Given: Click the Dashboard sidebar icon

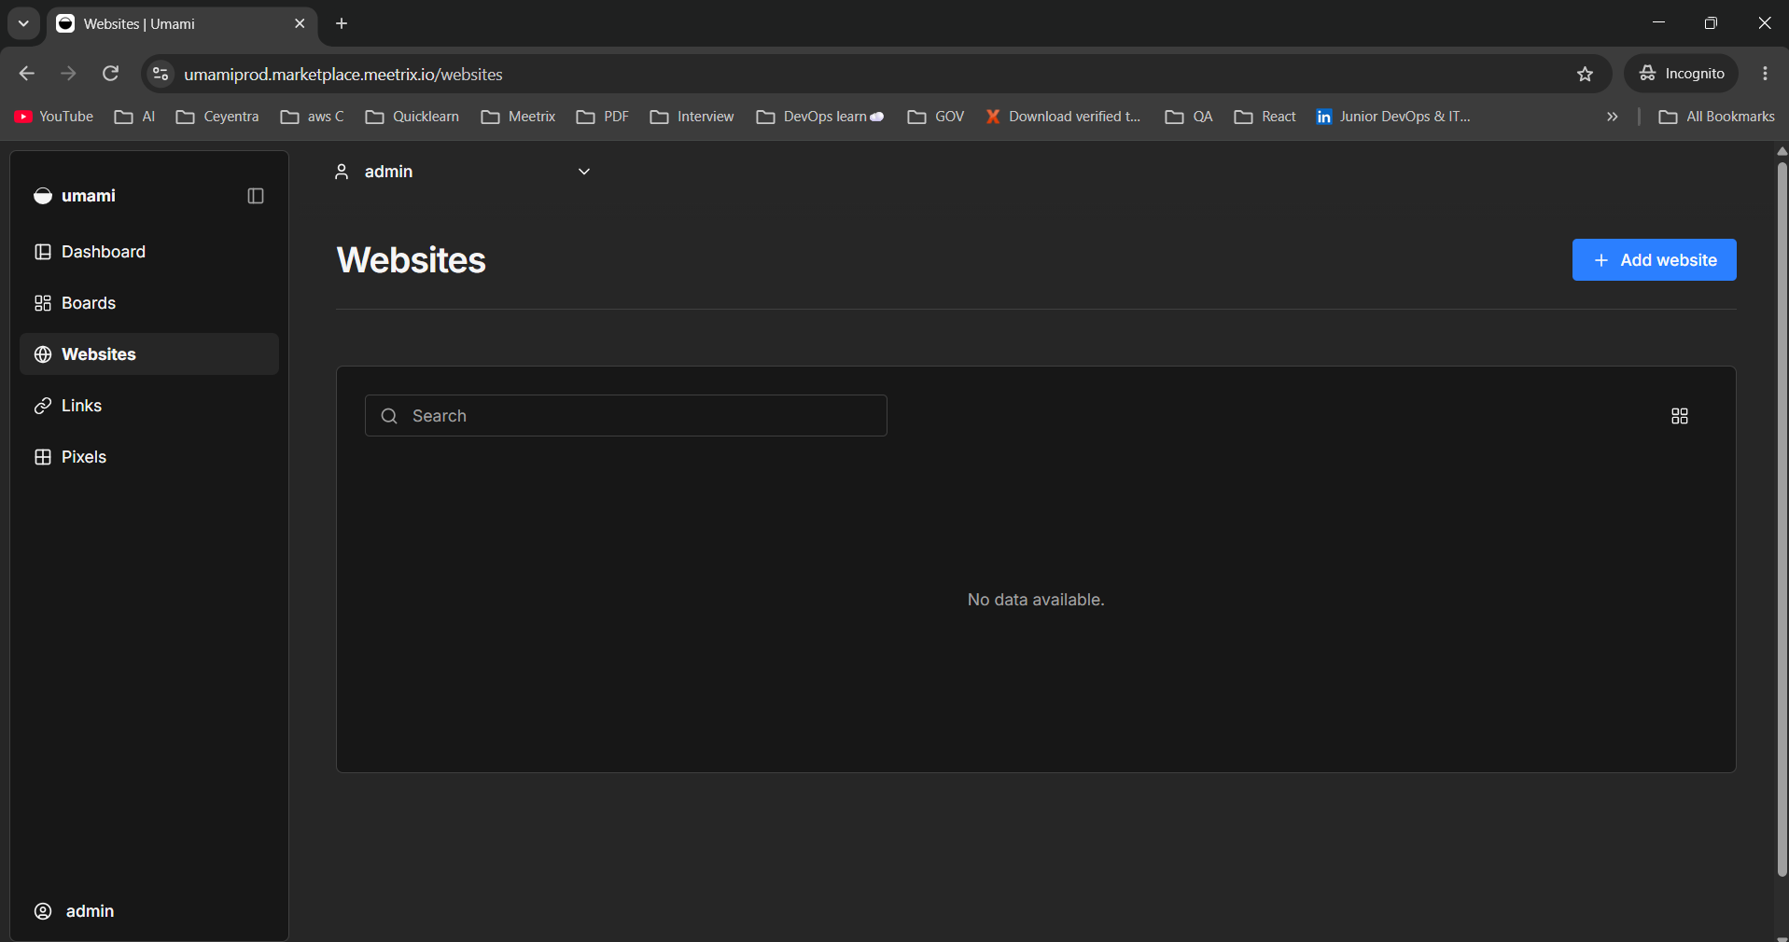Looking at the screenshot, I should [x=43, y=252].
